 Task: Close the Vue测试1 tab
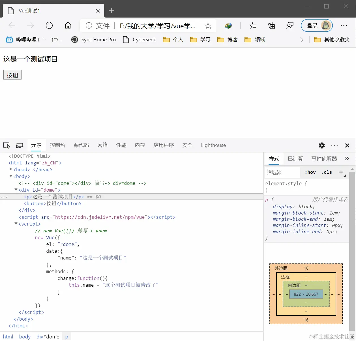[x=98, y=11]
